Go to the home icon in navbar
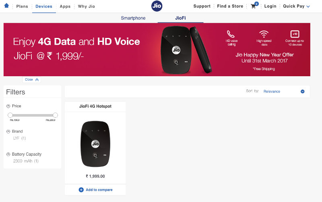This screenshot has width=322, height=202. 6,6
